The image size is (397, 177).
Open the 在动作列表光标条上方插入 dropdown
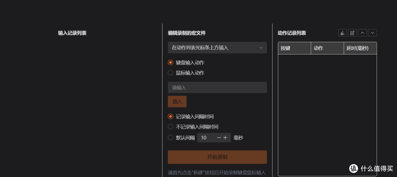click(x=217, y=48)
